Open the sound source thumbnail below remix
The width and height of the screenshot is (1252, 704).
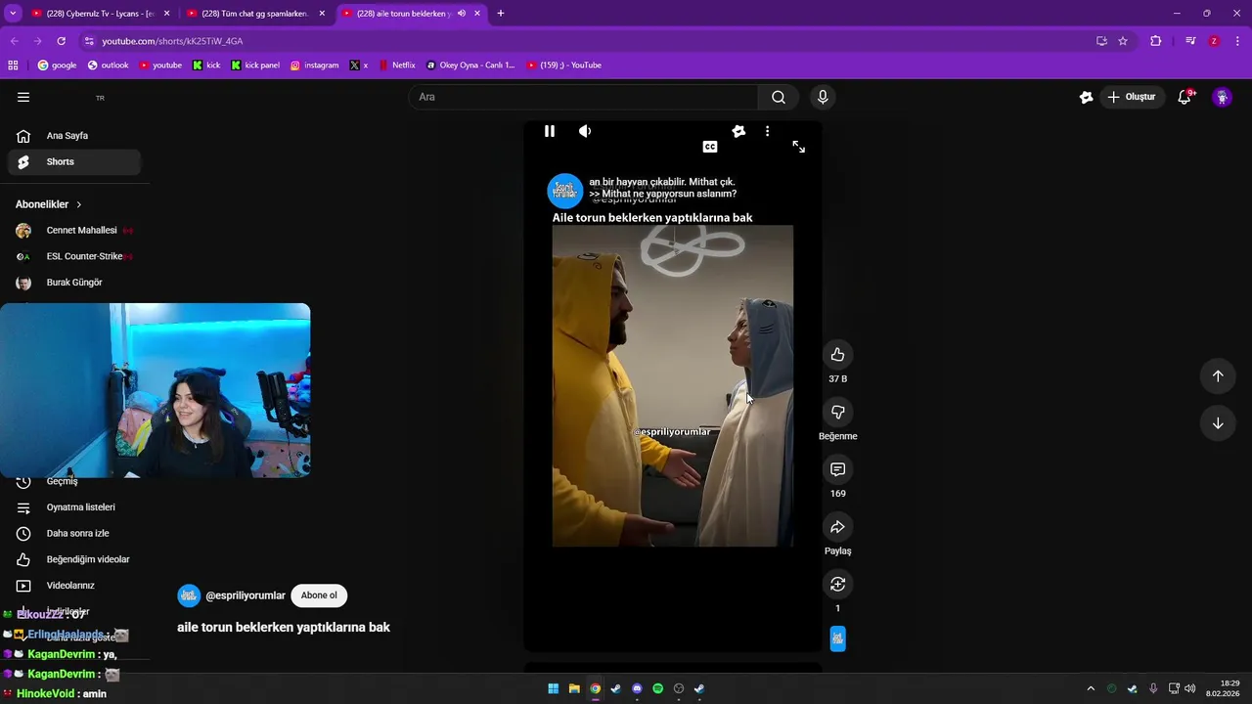click(x=837, y=638)
